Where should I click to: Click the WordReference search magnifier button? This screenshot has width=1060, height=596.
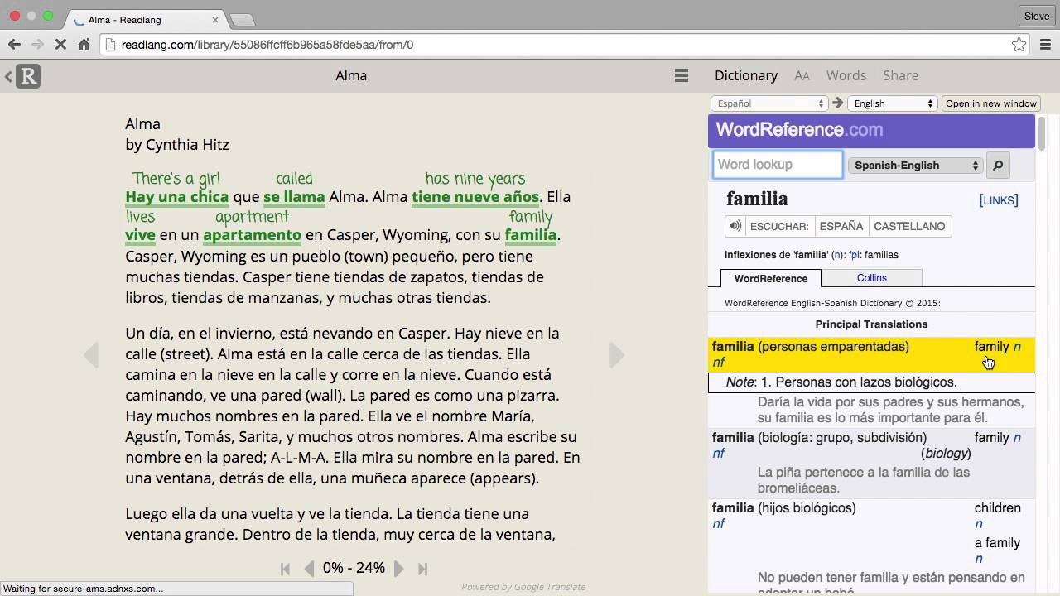(x=998, y=166)
